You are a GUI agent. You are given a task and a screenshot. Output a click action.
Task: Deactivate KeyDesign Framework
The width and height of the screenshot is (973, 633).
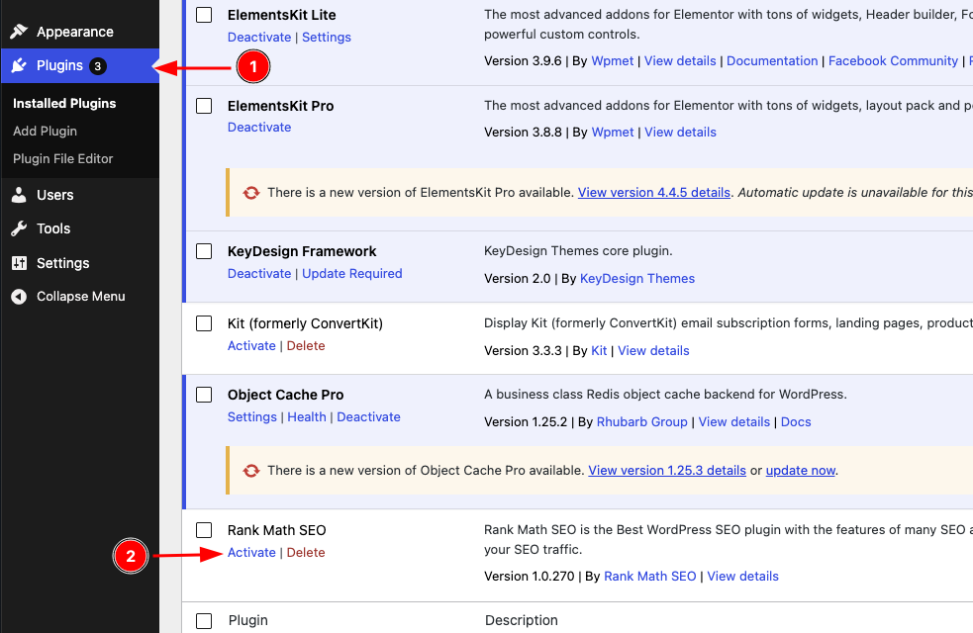[x=259, y=273]
